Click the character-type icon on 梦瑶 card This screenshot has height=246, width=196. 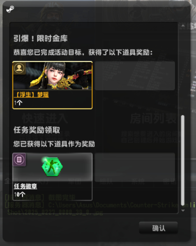pos(19,68)
